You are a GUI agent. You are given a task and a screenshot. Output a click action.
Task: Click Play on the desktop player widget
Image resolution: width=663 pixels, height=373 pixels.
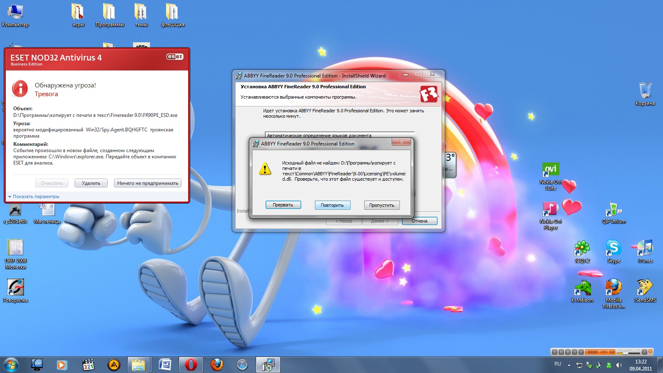[x=554, y=352]
